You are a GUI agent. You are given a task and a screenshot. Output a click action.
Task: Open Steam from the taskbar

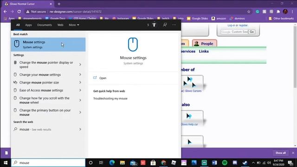pos(245,163)
